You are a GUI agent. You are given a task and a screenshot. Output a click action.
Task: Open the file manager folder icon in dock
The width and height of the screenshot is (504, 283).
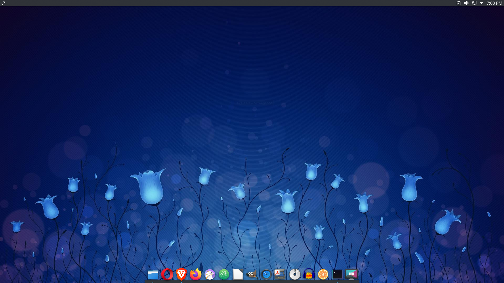pos(153,274)
